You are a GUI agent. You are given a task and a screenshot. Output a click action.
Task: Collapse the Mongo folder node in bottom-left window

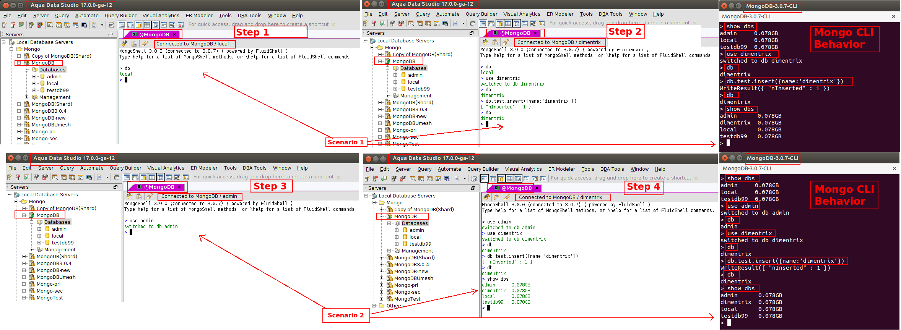click(x=16, y=201)
